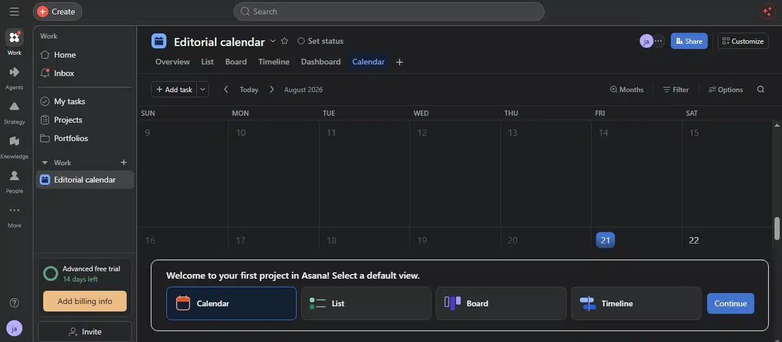Open the hamburger navigation menu
The width and height of the screenshot is (782, 342).
(x=14, y=12)
